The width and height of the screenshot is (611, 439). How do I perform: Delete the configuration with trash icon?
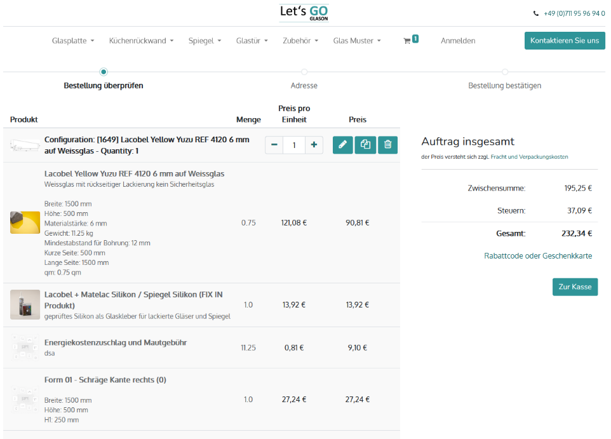pos(387,145)
